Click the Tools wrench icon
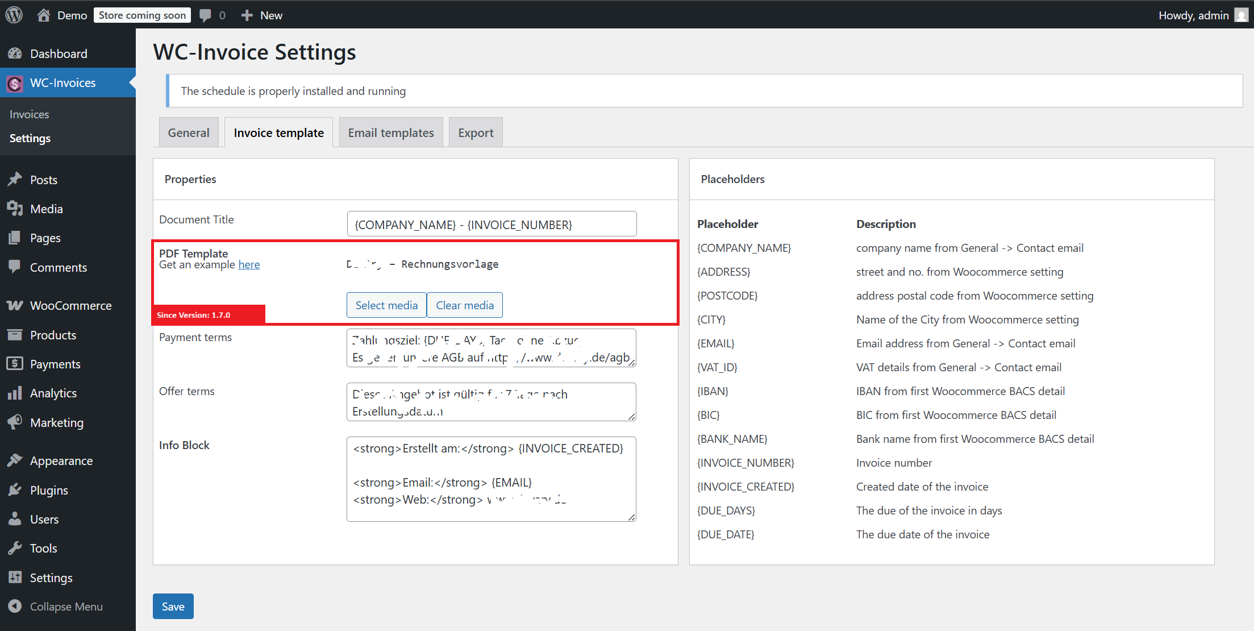Screen dimensions: 1254x631 click(x=15, y=548)
